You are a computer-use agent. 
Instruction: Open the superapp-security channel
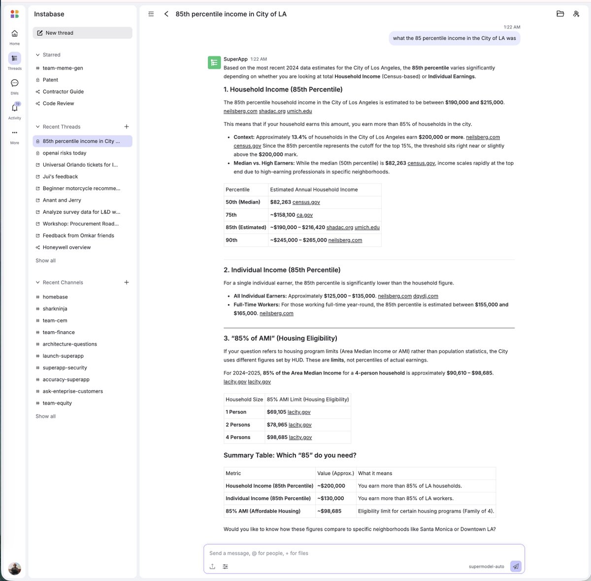click(83, 368)
